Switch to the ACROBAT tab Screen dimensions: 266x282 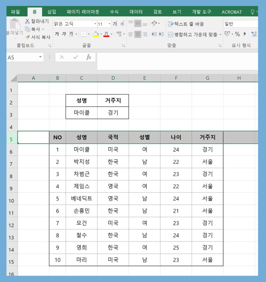(x=232, y=12)
